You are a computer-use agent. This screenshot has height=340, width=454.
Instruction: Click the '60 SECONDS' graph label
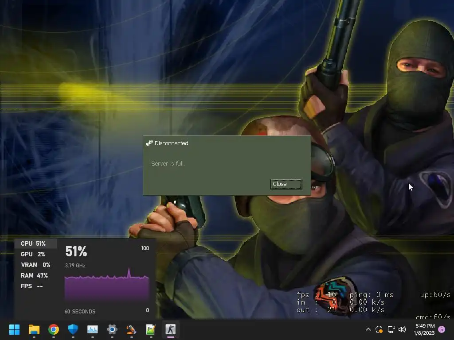[x=80, y=311]
